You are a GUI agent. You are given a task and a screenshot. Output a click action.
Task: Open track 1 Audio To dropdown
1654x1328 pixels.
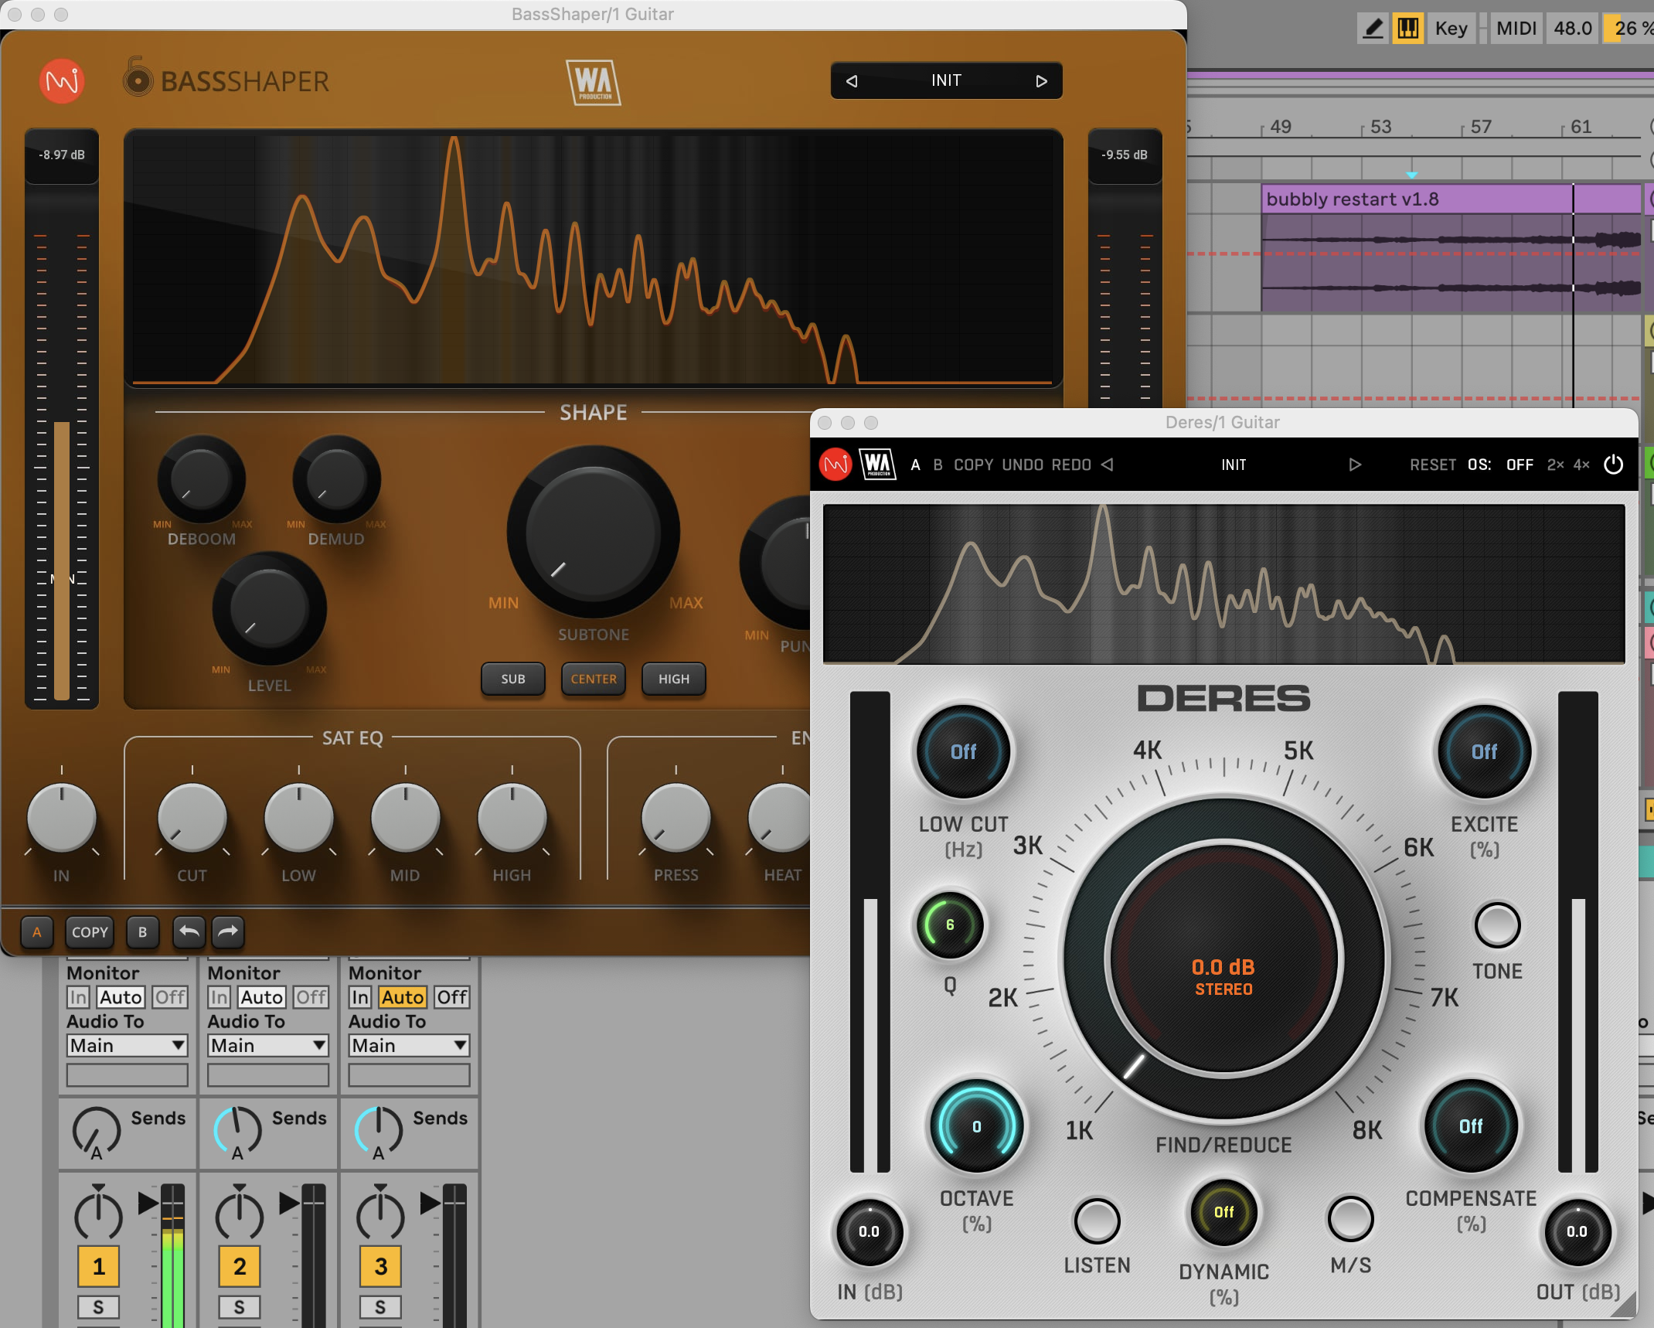(x=128, y=1046)
